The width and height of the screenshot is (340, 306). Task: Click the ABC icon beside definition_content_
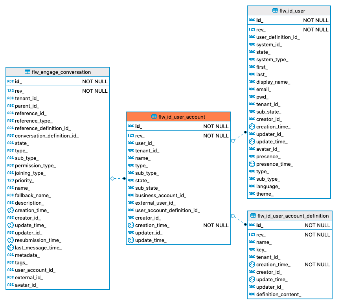[x=252, y=294]
